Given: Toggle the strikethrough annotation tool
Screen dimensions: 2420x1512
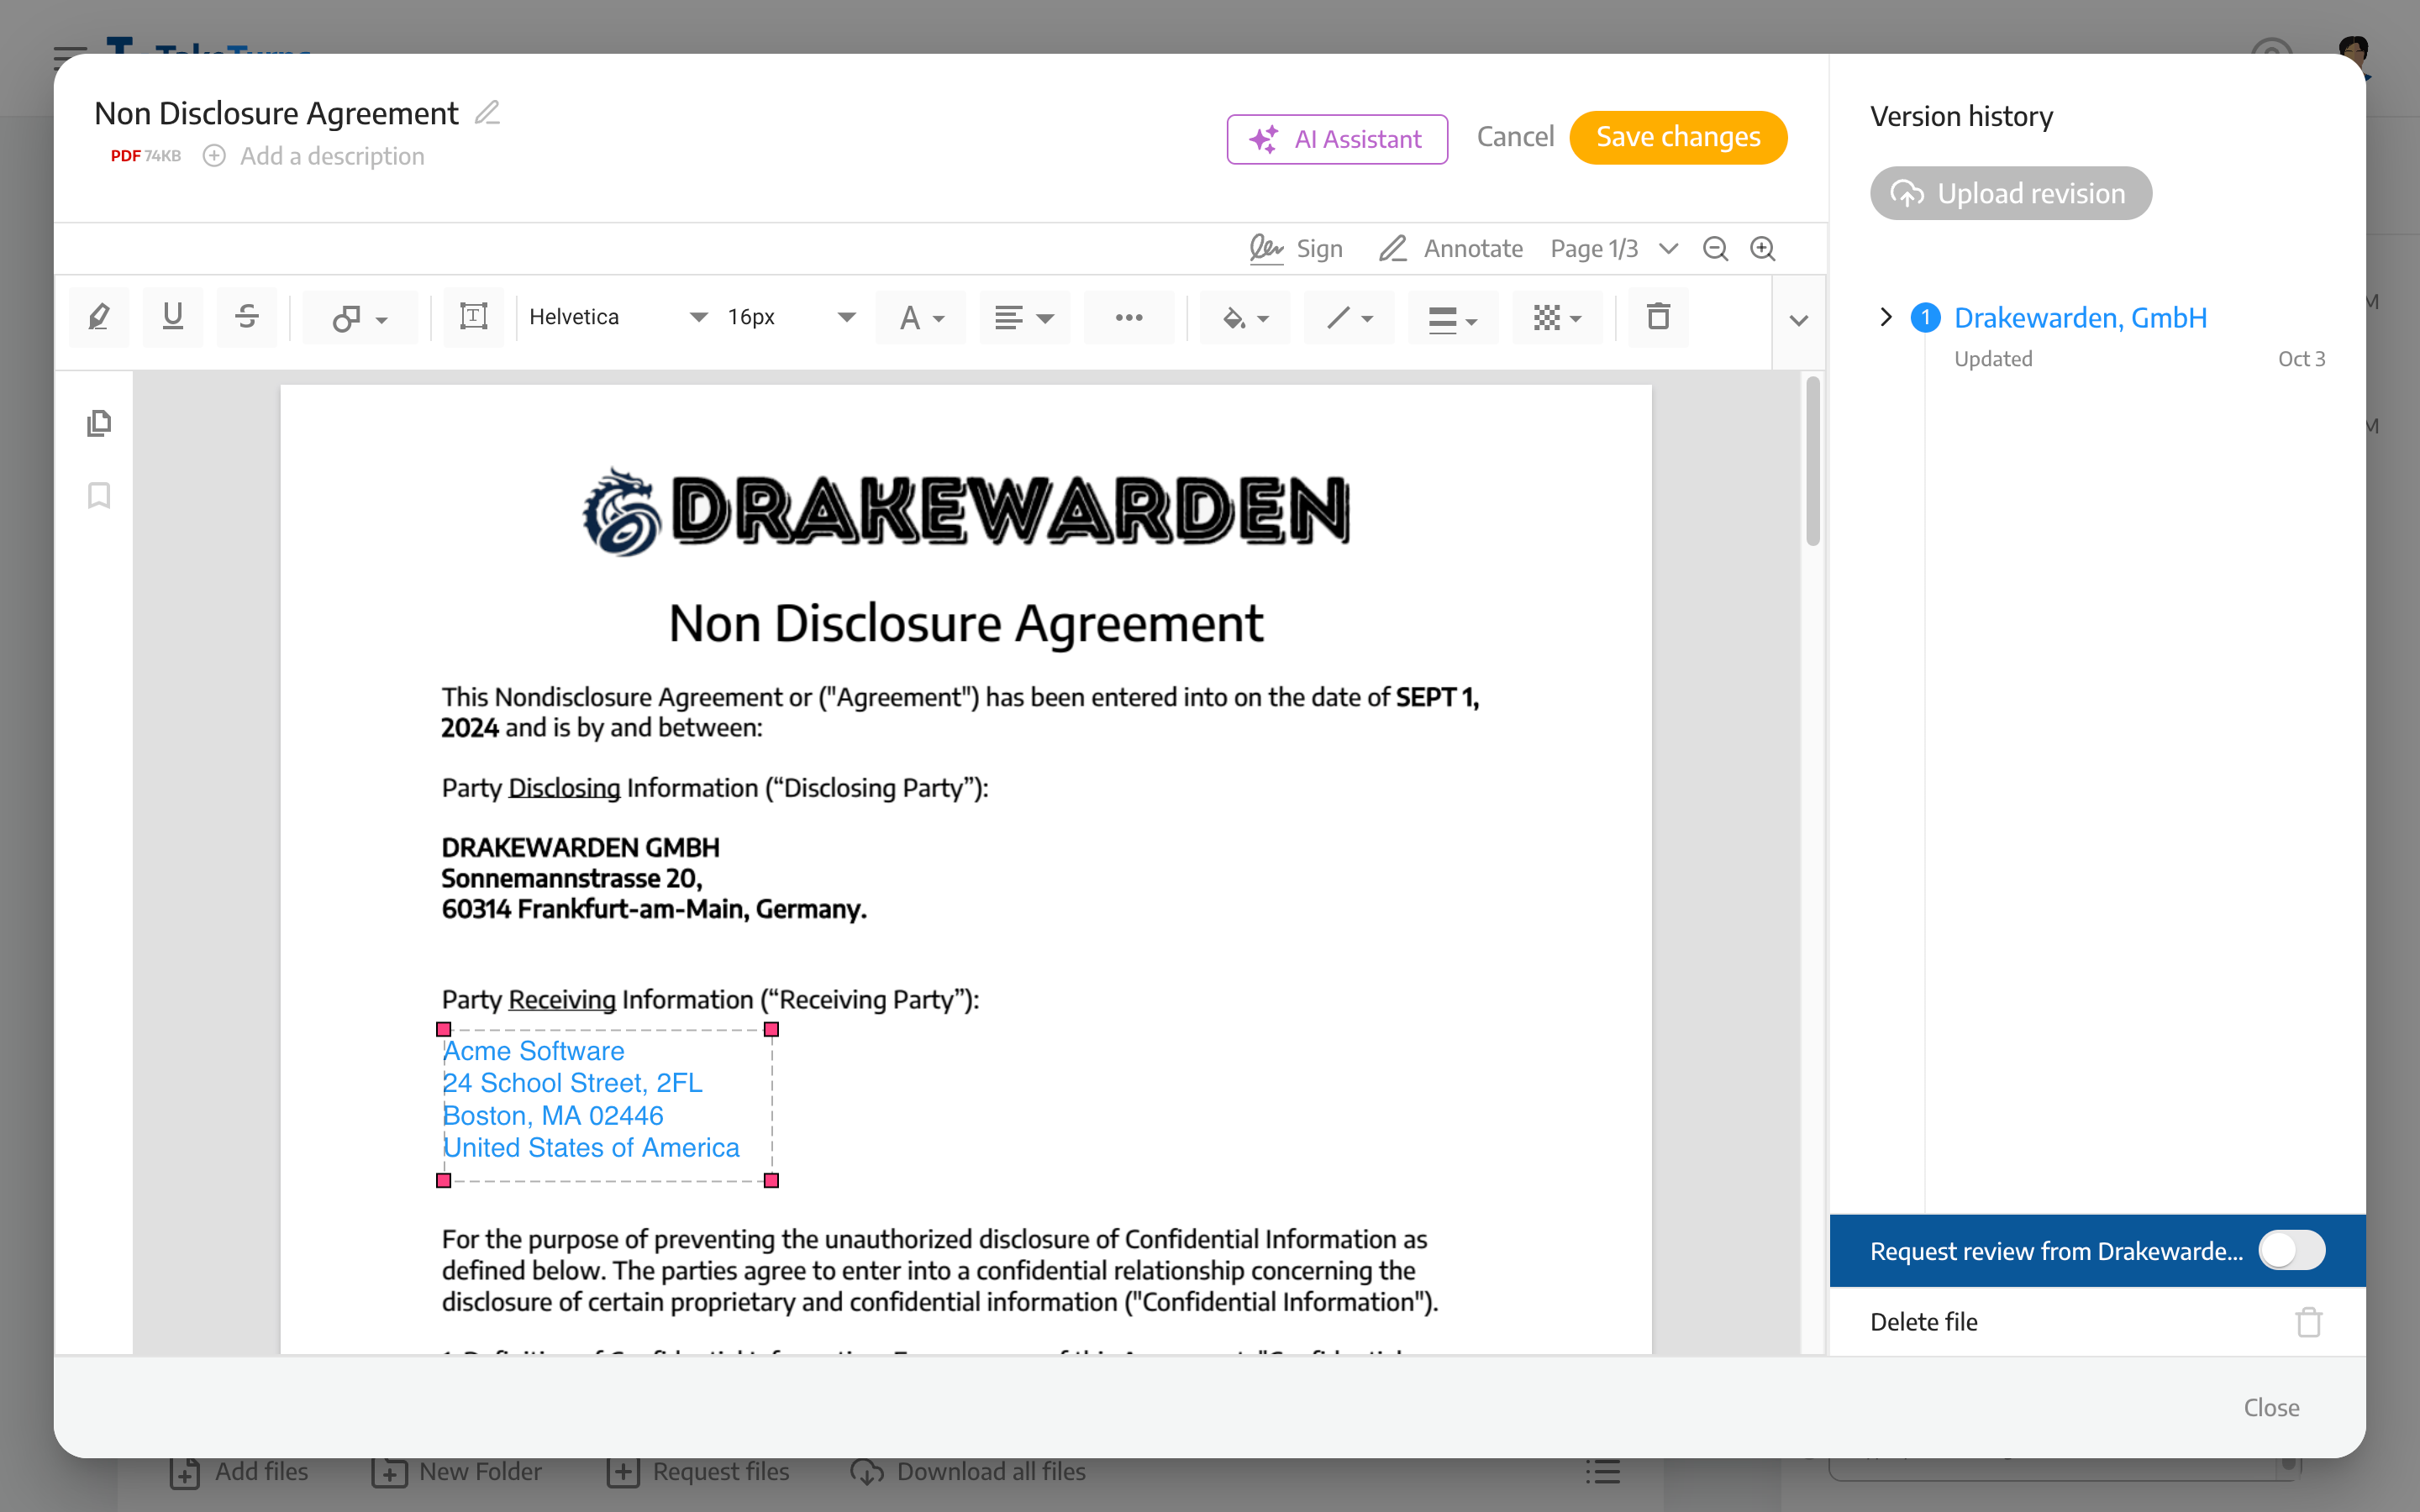Looking at the screenshot, I should click(x=247, y=317).
